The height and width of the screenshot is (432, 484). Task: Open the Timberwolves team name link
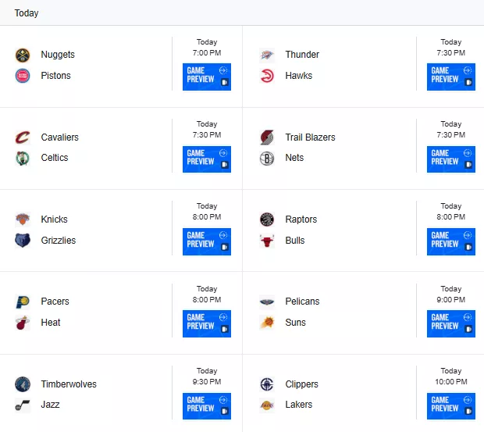point(69,384)
